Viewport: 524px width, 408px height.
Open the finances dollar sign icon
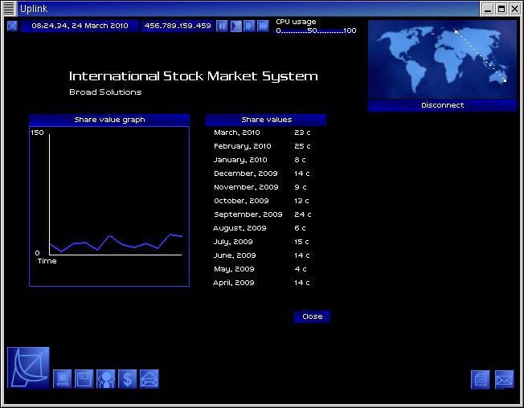[x=127, y=379]
